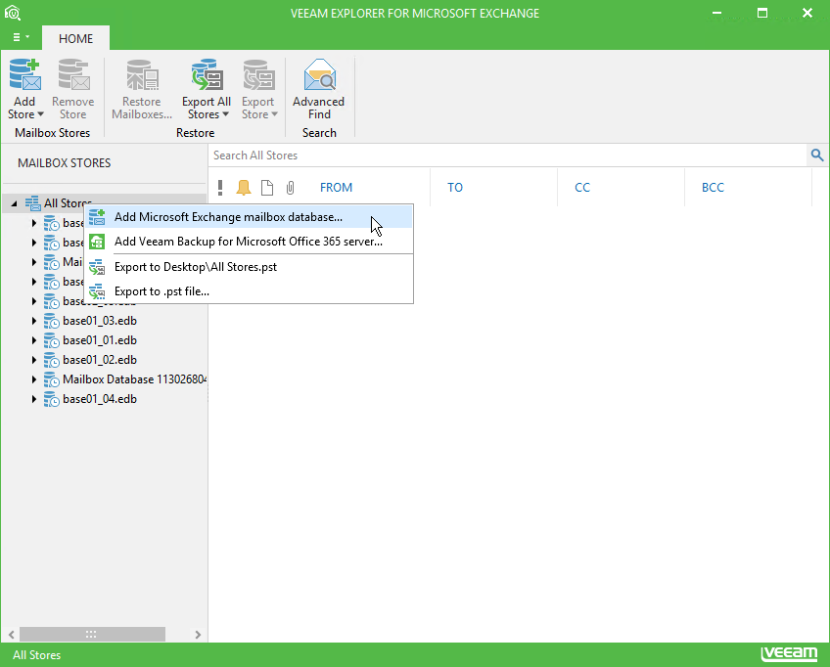Open the Export Store dropdown arrow

(x=274, y=114)
